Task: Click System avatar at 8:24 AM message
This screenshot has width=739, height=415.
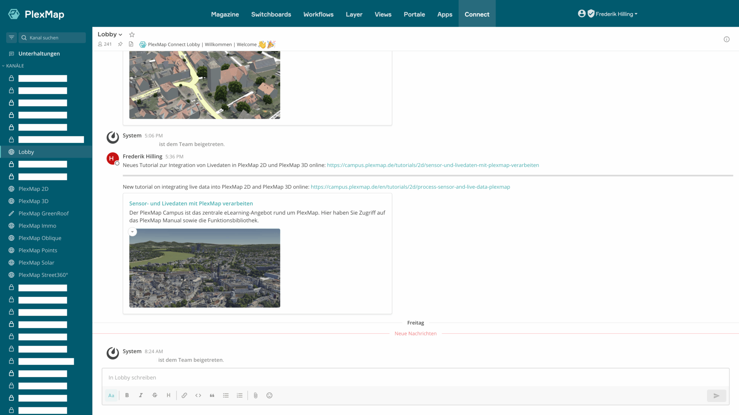Action: coord(113,353)
